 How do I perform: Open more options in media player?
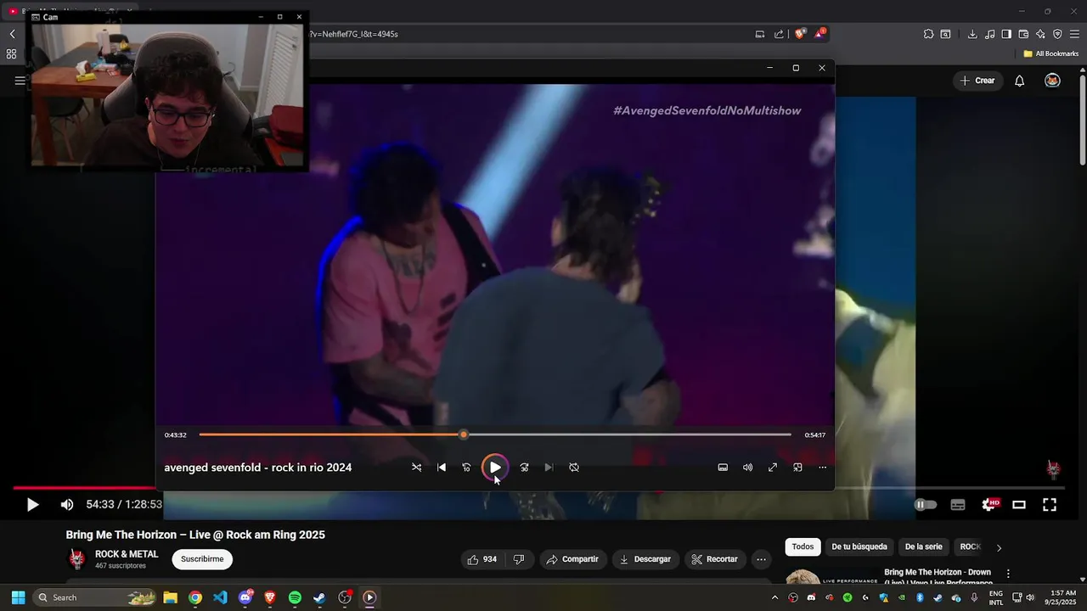point(822,468)
